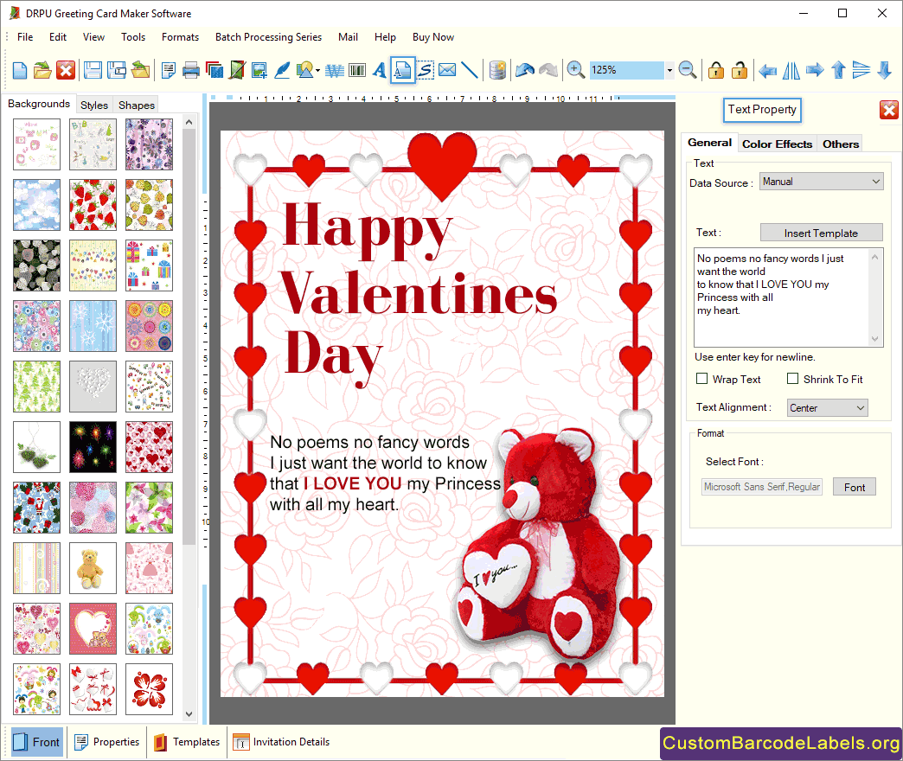Click the closed padlock lock icon
This screenshot has height=761, width=903.
716,70
